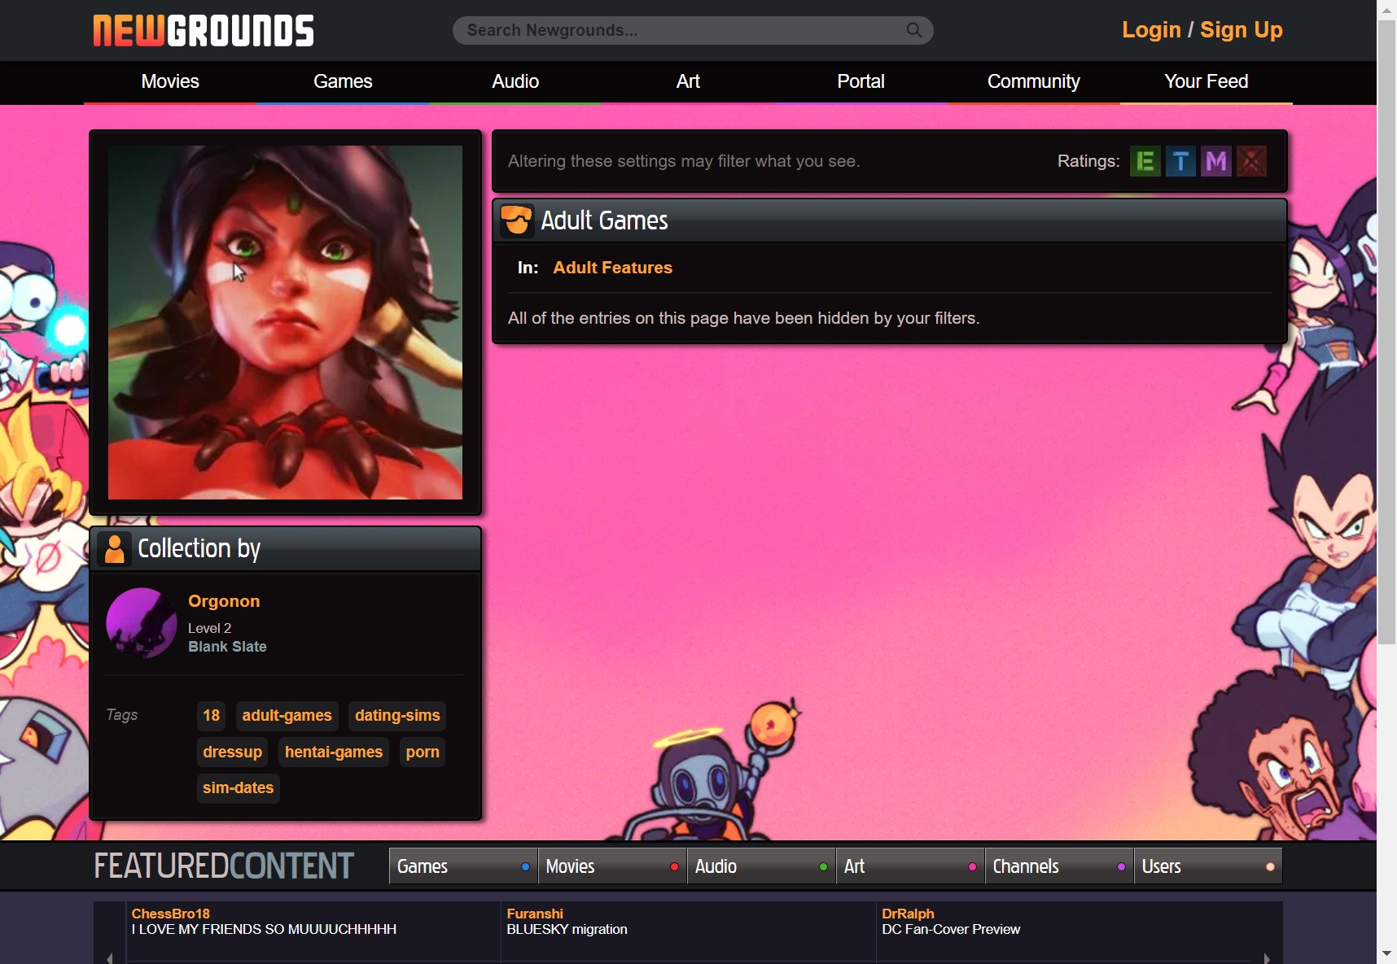Select the Channels featured content tab
This screenshot has height=964, width=1397.
click(x=1026, y=866)
